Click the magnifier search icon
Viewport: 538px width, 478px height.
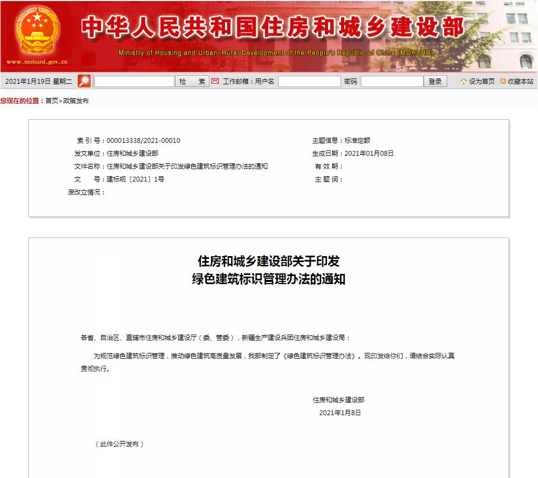click(84, 81)
